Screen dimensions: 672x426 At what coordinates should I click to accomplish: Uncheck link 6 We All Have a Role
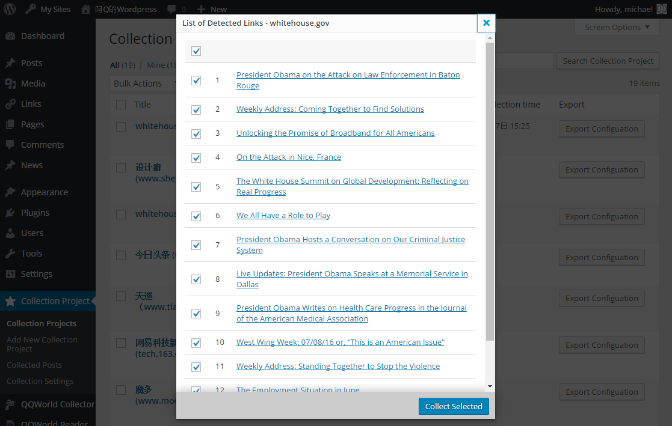point(196,216)
